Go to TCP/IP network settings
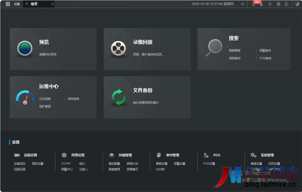 coord(66,163)
